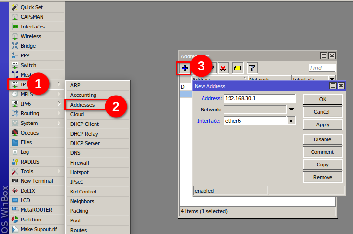Click the yellow comment icon in toolbar

(x=237, y=68)
